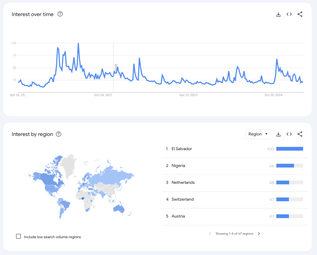The height and width of the screenshot is (255, 317).
Task: Select El Salvador in region list
Action: coord(182,149)
